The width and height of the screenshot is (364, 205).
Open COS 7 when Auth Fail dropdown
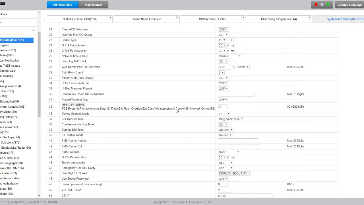223,83
